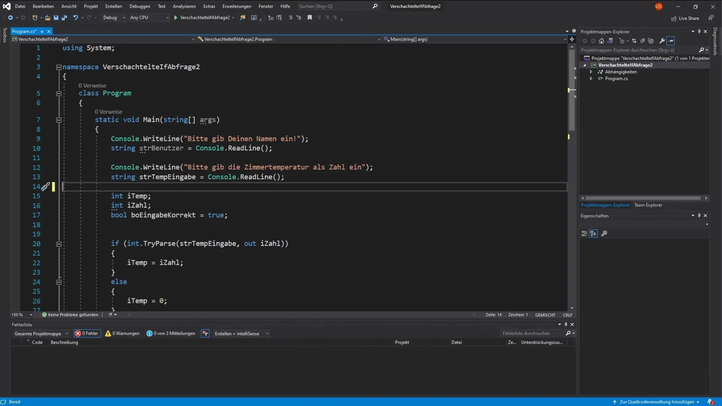The height and width of the screenshot is (406, 722).
Task: Click the collapse all icon in Projektmappen-Explorer
Action: [x=643, y=41]
